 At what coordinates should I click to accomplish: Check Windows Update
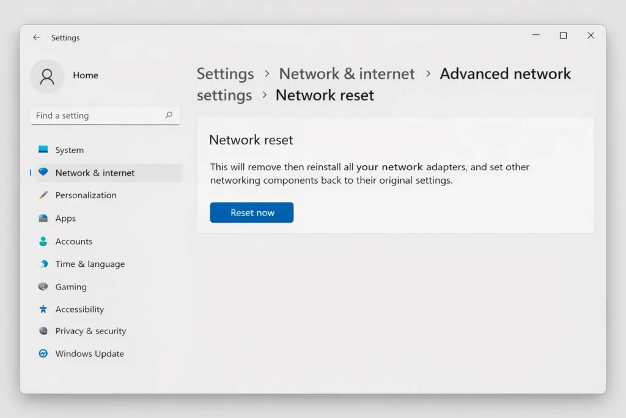pyautogui.click(x=89, y=354)
